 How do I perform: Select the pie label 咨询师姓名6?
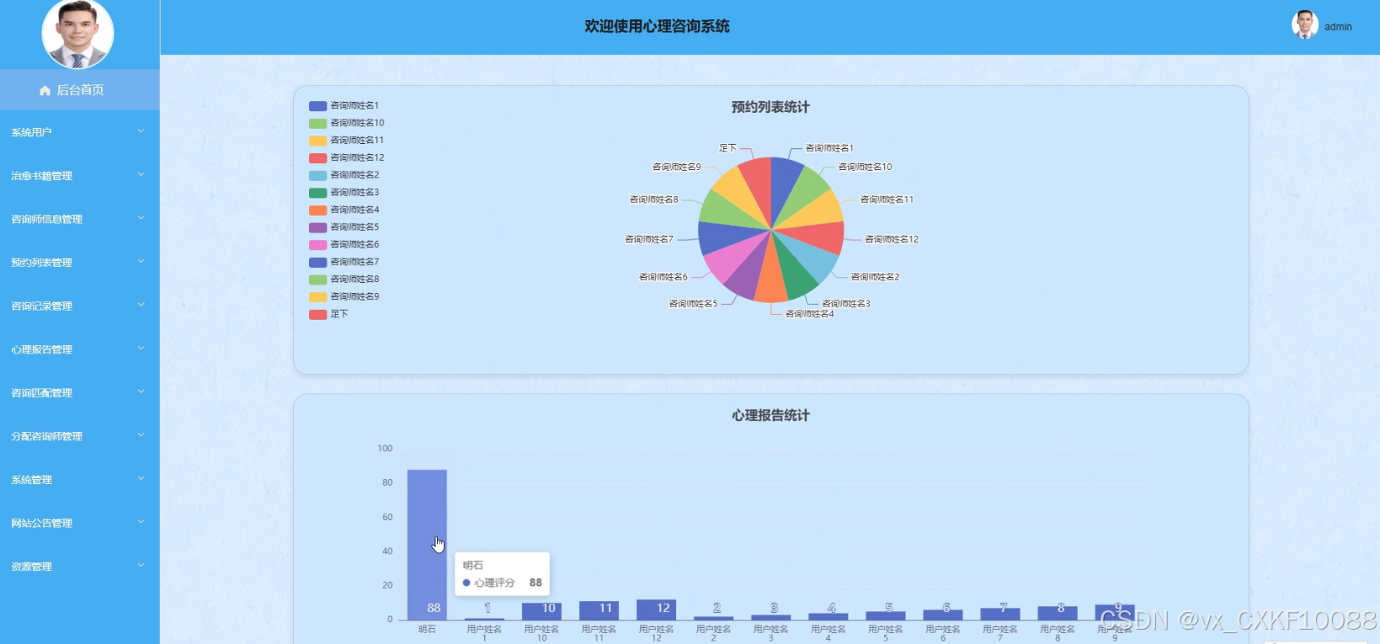pos(663,277)
